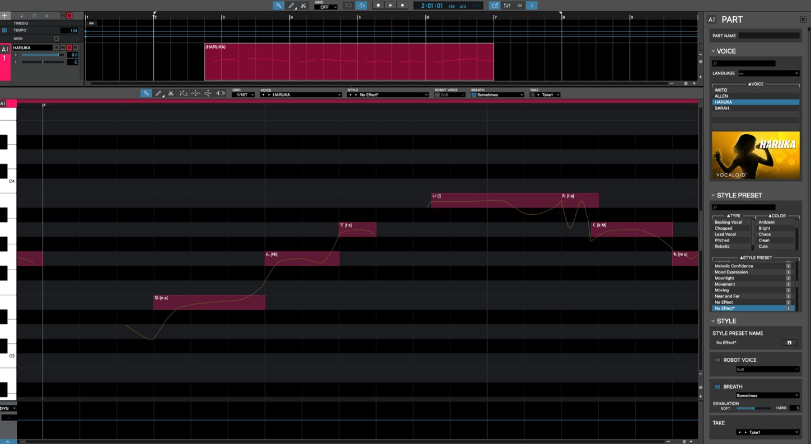Click the PART NAME input field
The height and width of the screenshot is (444, 811).
pyautogui.click(x=769, y=36)
